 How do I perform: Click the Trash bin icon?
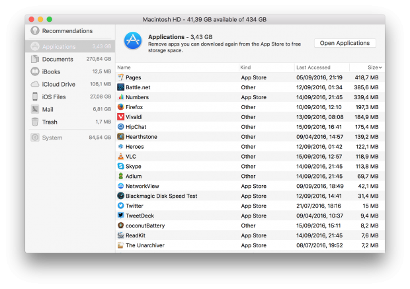click(35, 122)
